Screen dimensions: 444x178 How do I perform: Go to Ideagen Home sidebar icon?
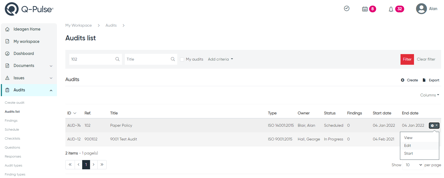pyautogui.click(x=7, y=29)
